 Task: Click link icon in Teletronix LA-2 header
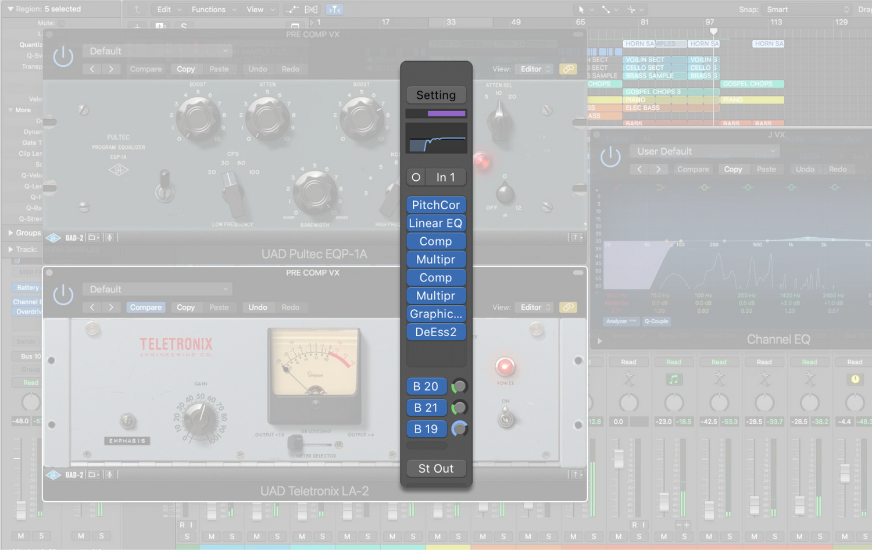coord(568,307)
